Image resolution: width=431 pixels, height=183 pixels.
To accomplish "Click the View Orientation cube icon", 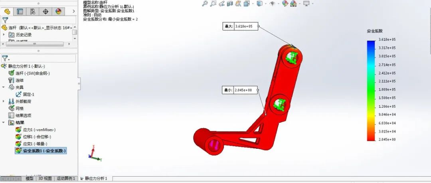I will [247, 4].
